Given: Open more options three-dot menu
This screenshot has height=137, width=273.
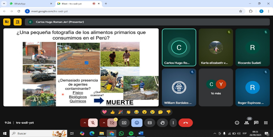Looking at the screenshot, I should (173, 123).
